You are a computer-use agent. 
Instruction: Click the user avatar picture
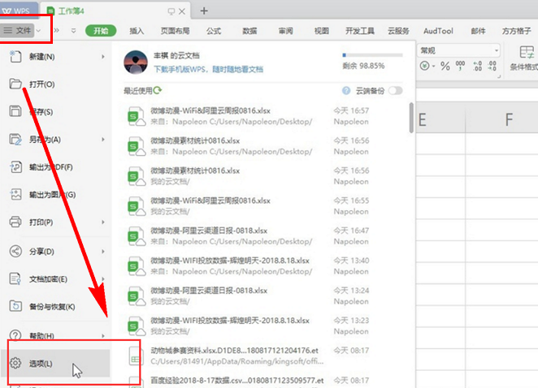pyautogui.click(x=136, y=62)
